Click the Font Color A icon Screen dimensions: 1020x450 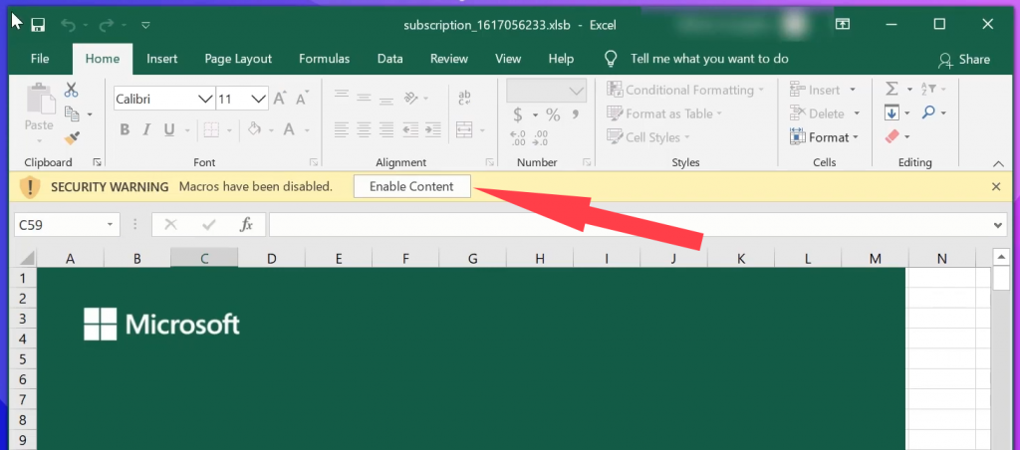(288, 129)
